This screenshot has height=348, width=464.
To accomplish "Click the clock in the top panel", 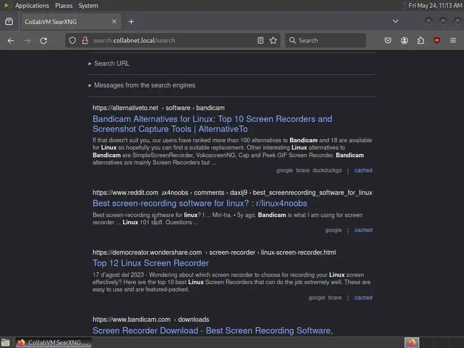I will click(435, 5).
